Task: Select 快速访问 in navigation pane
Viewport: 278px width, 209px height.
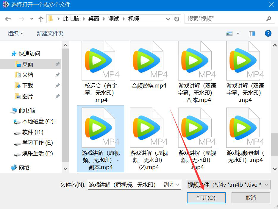Action: (26, 53)
